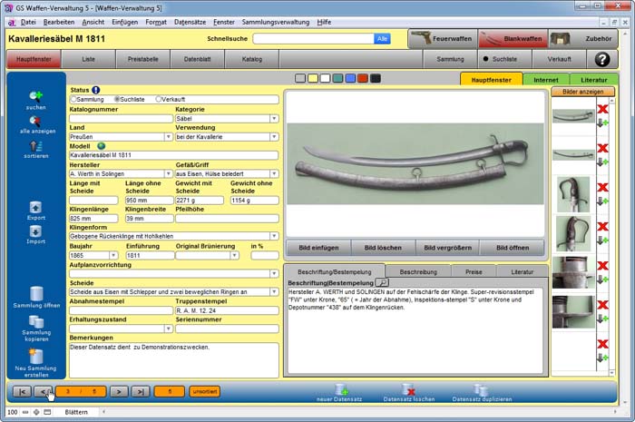The image size is (635, 422).
Task: Choose the Suchliste status radio button
Action: click(117, 99)
